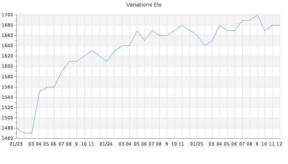Click the 1560 y-axis label
This screenshot has height=164, width=288.
pyautogui.click(x=7, y=87)
